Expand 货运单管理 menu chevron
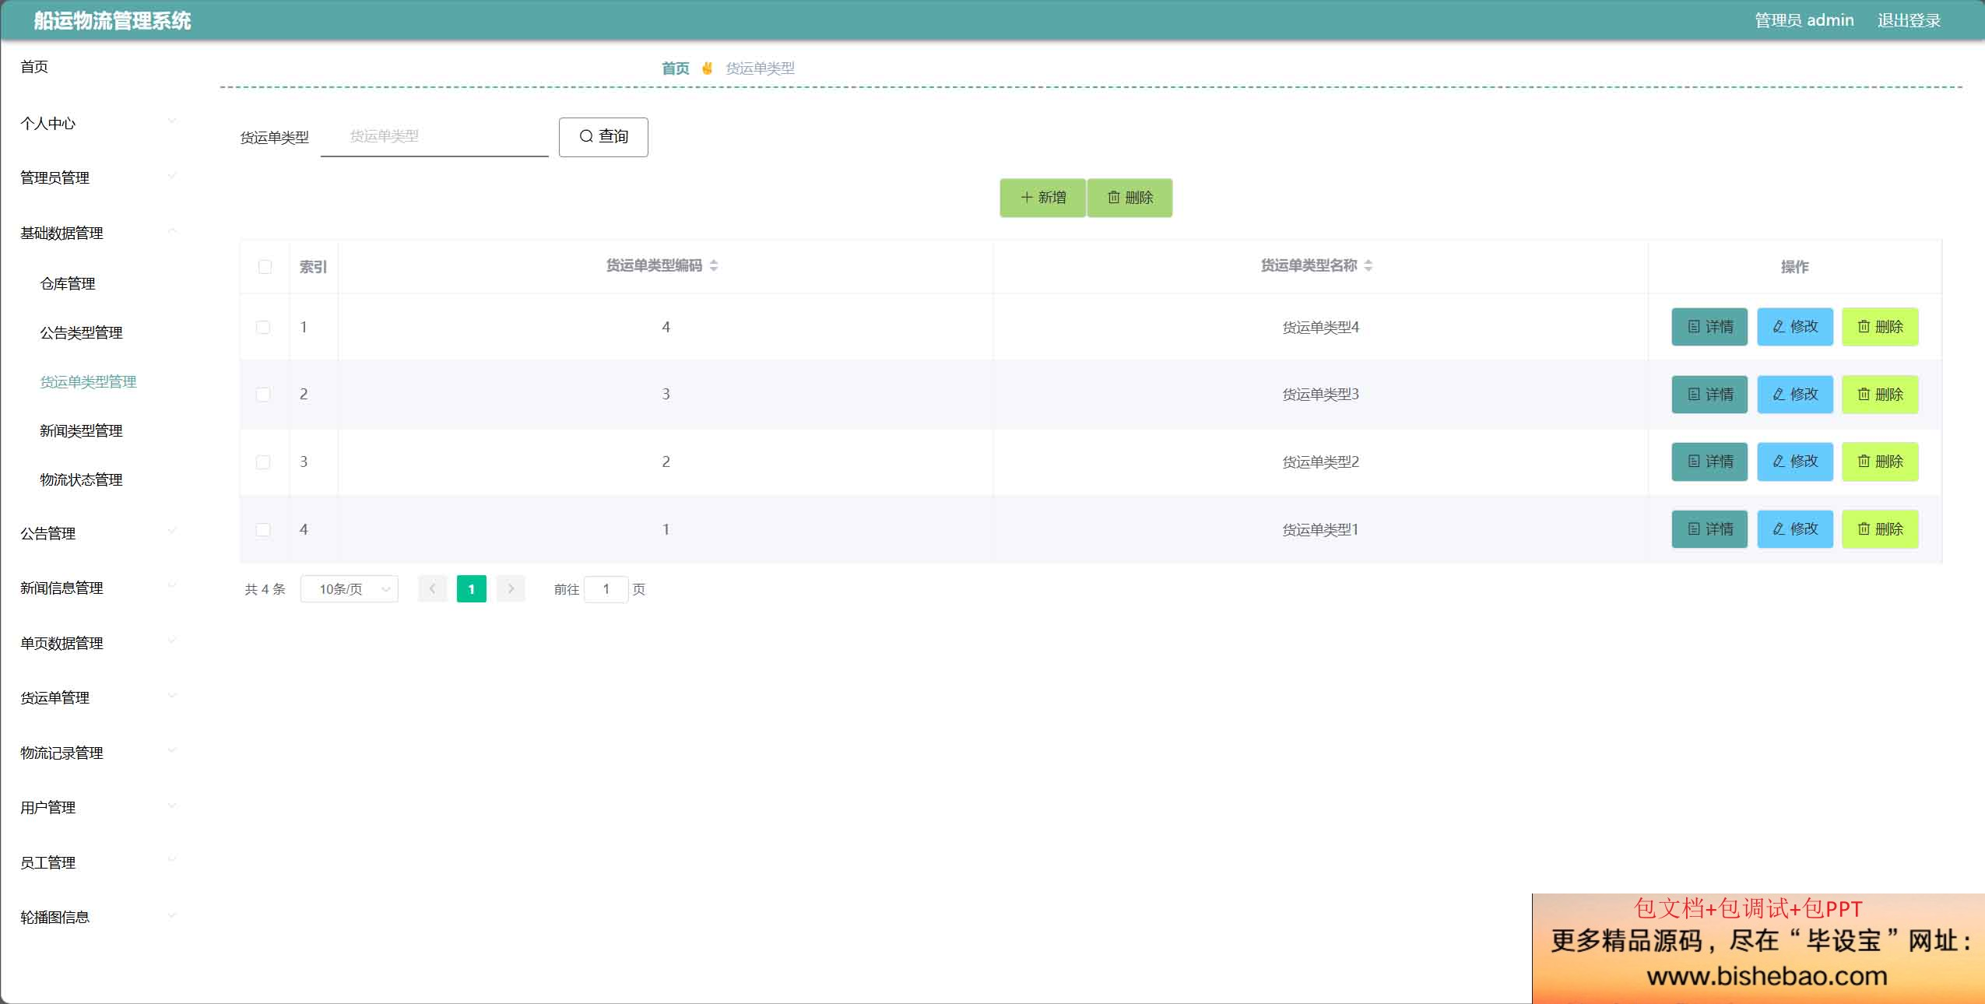1985x1004 pixels. click(x=172, y=695)
